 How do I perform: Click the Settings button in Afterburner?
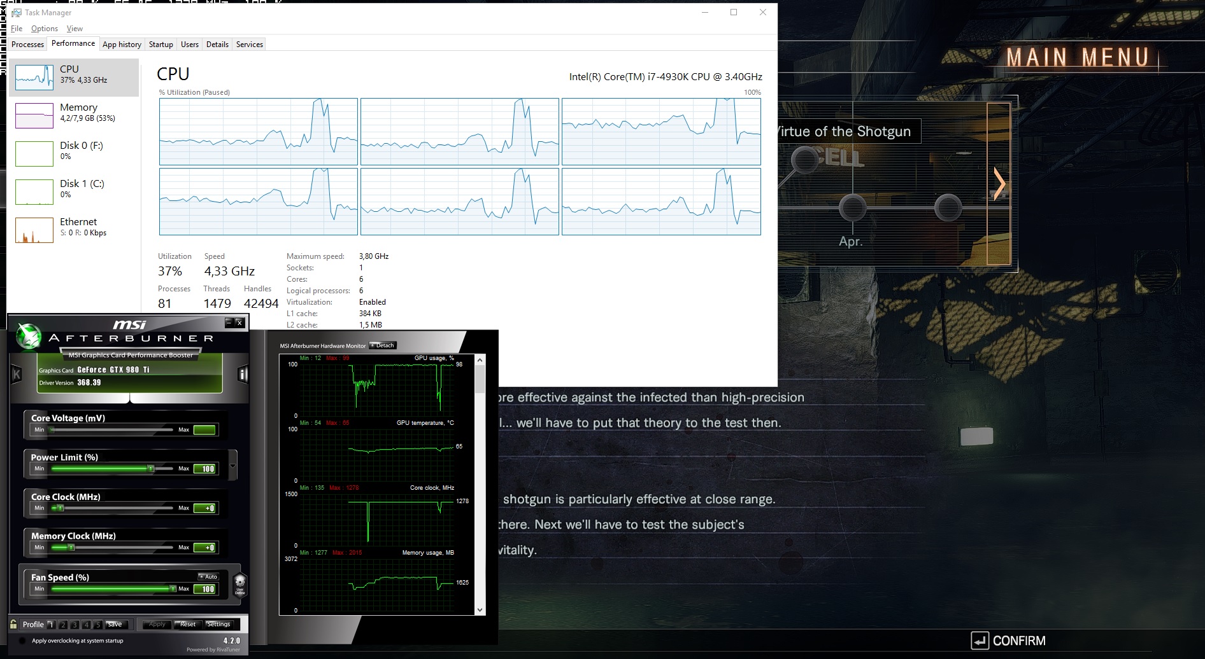tap(218, 624)
